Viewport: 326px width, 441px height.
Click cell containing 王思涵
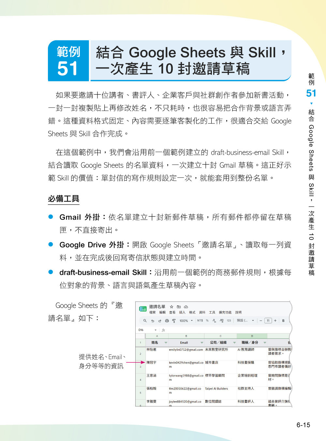pyautogui.click(x=157, y=380)
